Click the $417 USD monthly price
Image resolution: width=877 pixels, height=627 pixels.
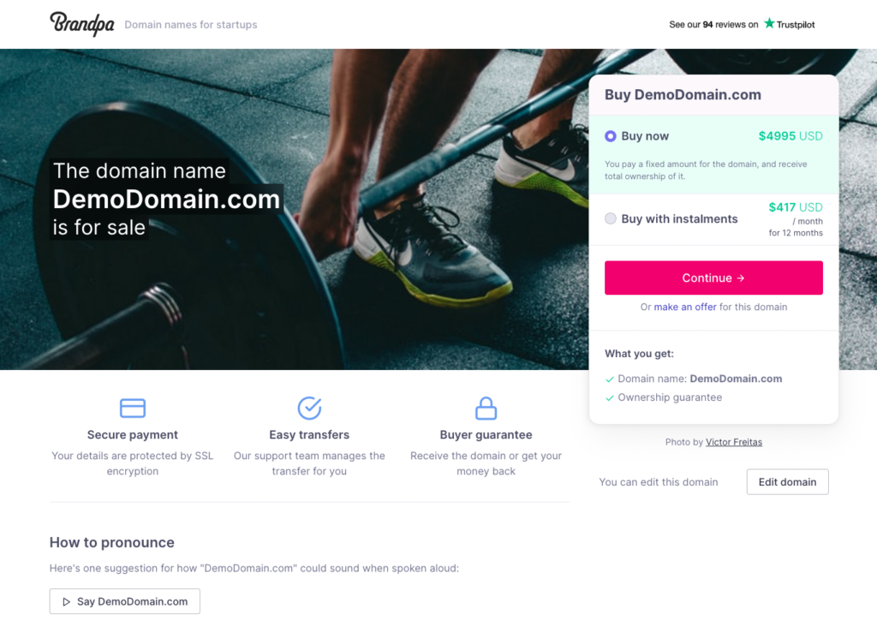tap(796, 207)
